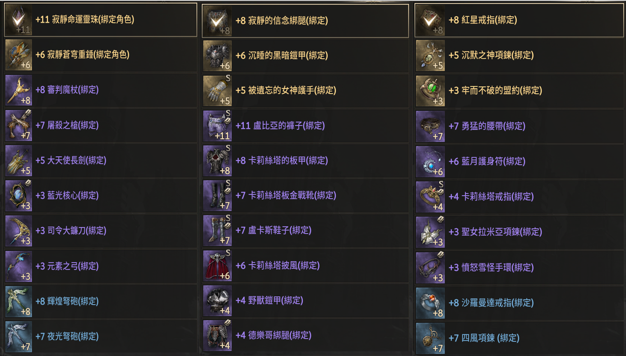Toggle the checkmark on +11 寂靜命運靈珠
Viewport: 626px width, 356px height.
[x=19, y=20]
